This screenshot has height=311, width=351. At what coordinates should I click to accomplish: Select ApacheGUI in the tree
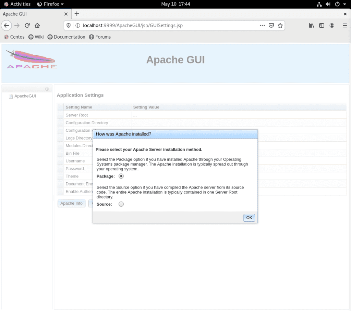coord(25,96)
